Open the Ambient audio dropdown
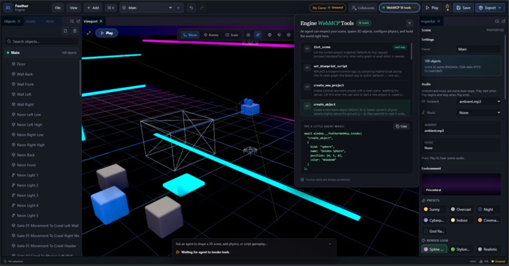 [x=479, y=102]
